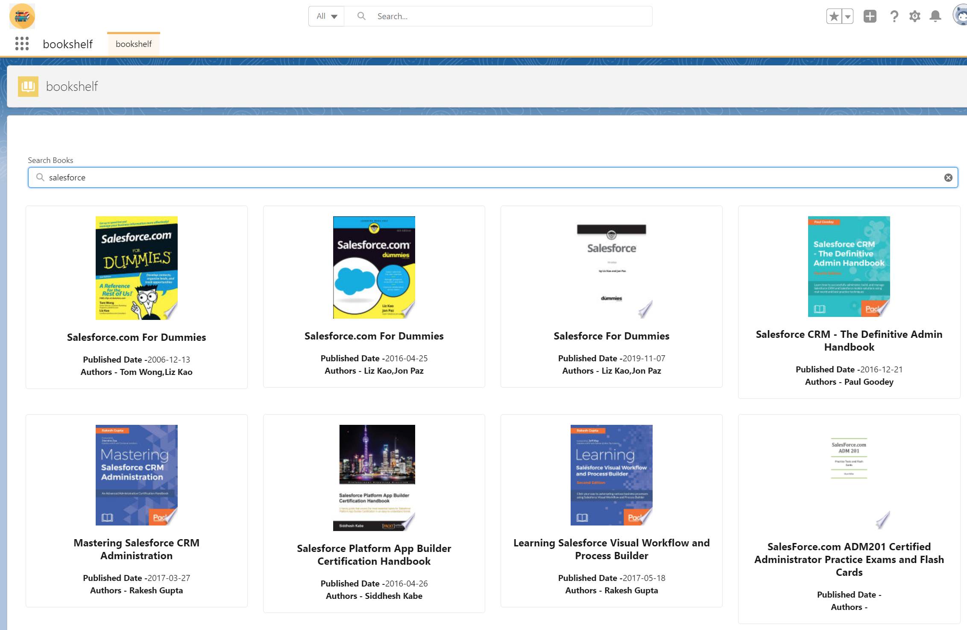Show Notifications bell
Viewport: 967px width, 630px height.
(935, 17)
